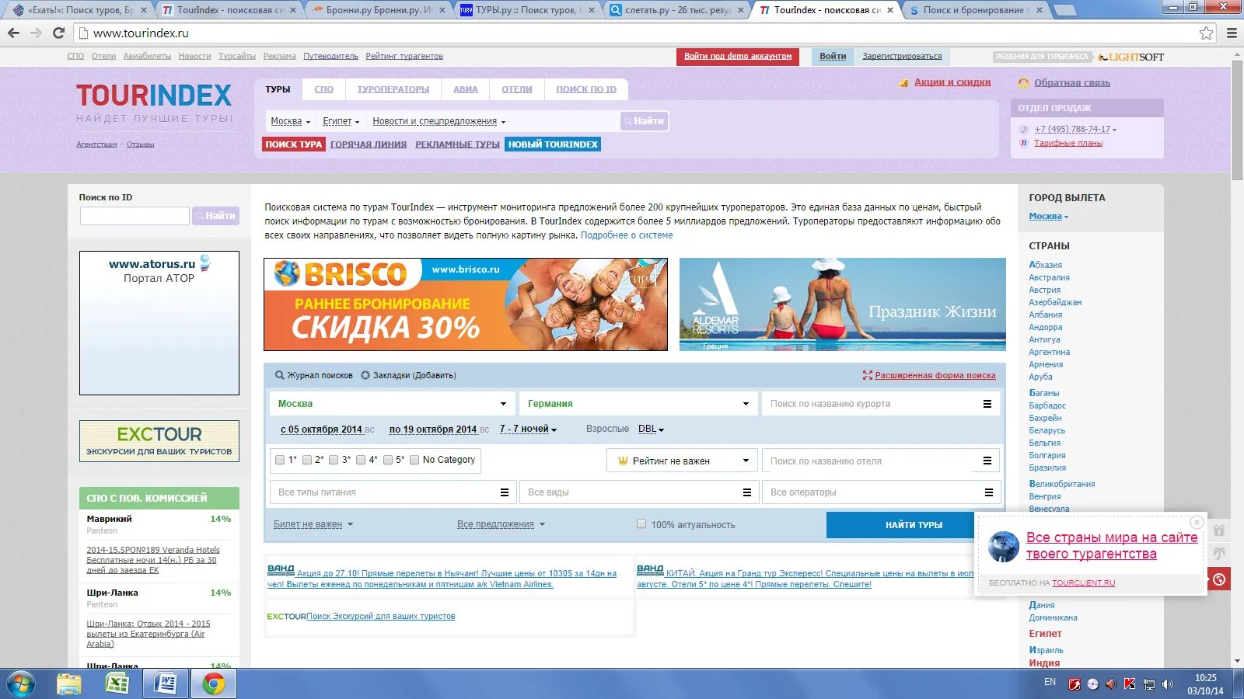Open Windows Start button
Image resolution: width=1244 pixels, height=699 pixels.
tap(21, 684)
